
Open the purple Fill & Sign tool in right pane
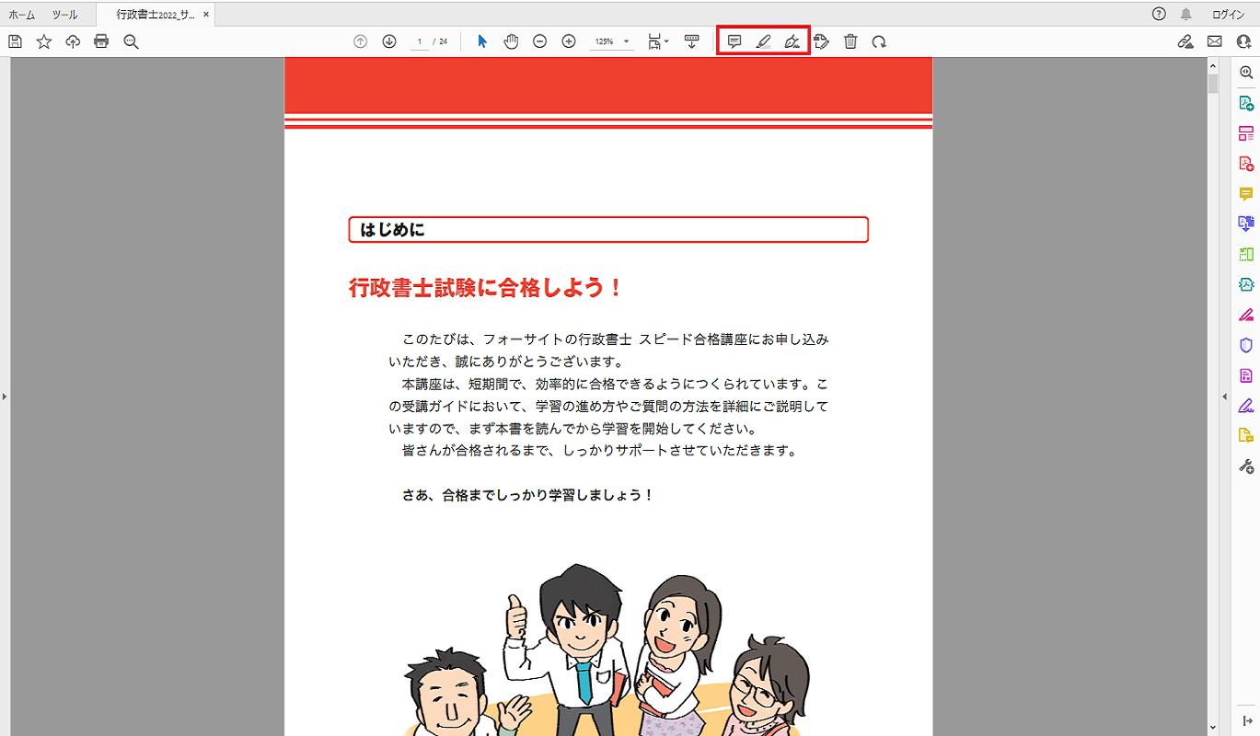coord(1246,406)
